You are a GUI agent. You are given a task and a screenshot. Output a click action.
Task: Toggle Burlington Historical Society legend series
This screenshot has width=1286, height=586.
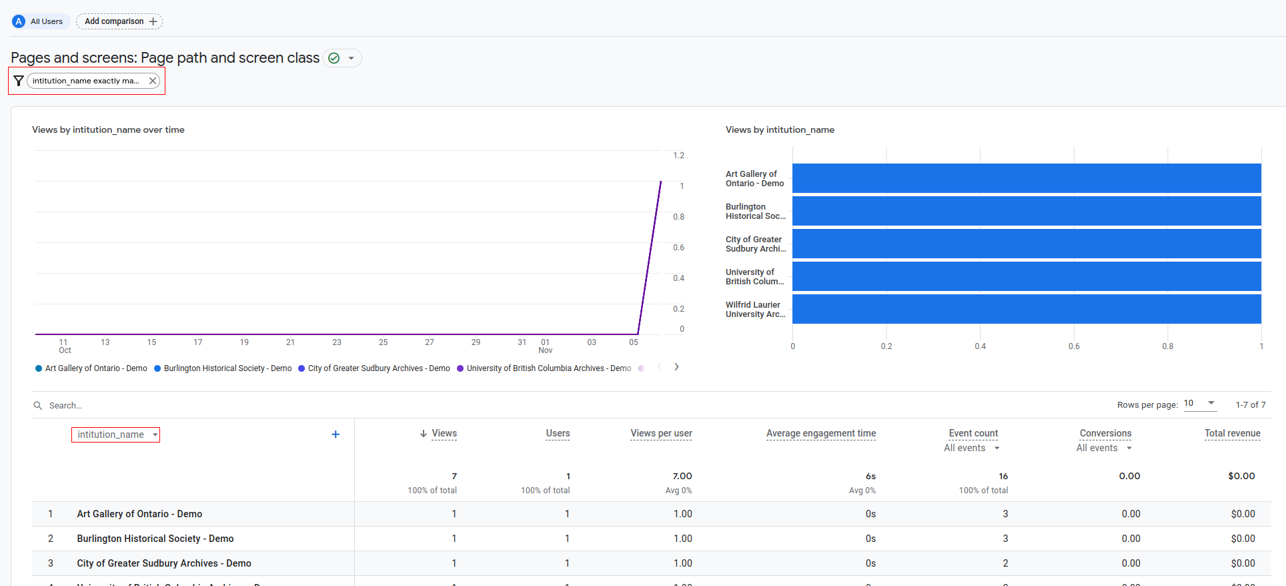coord(223,368)
